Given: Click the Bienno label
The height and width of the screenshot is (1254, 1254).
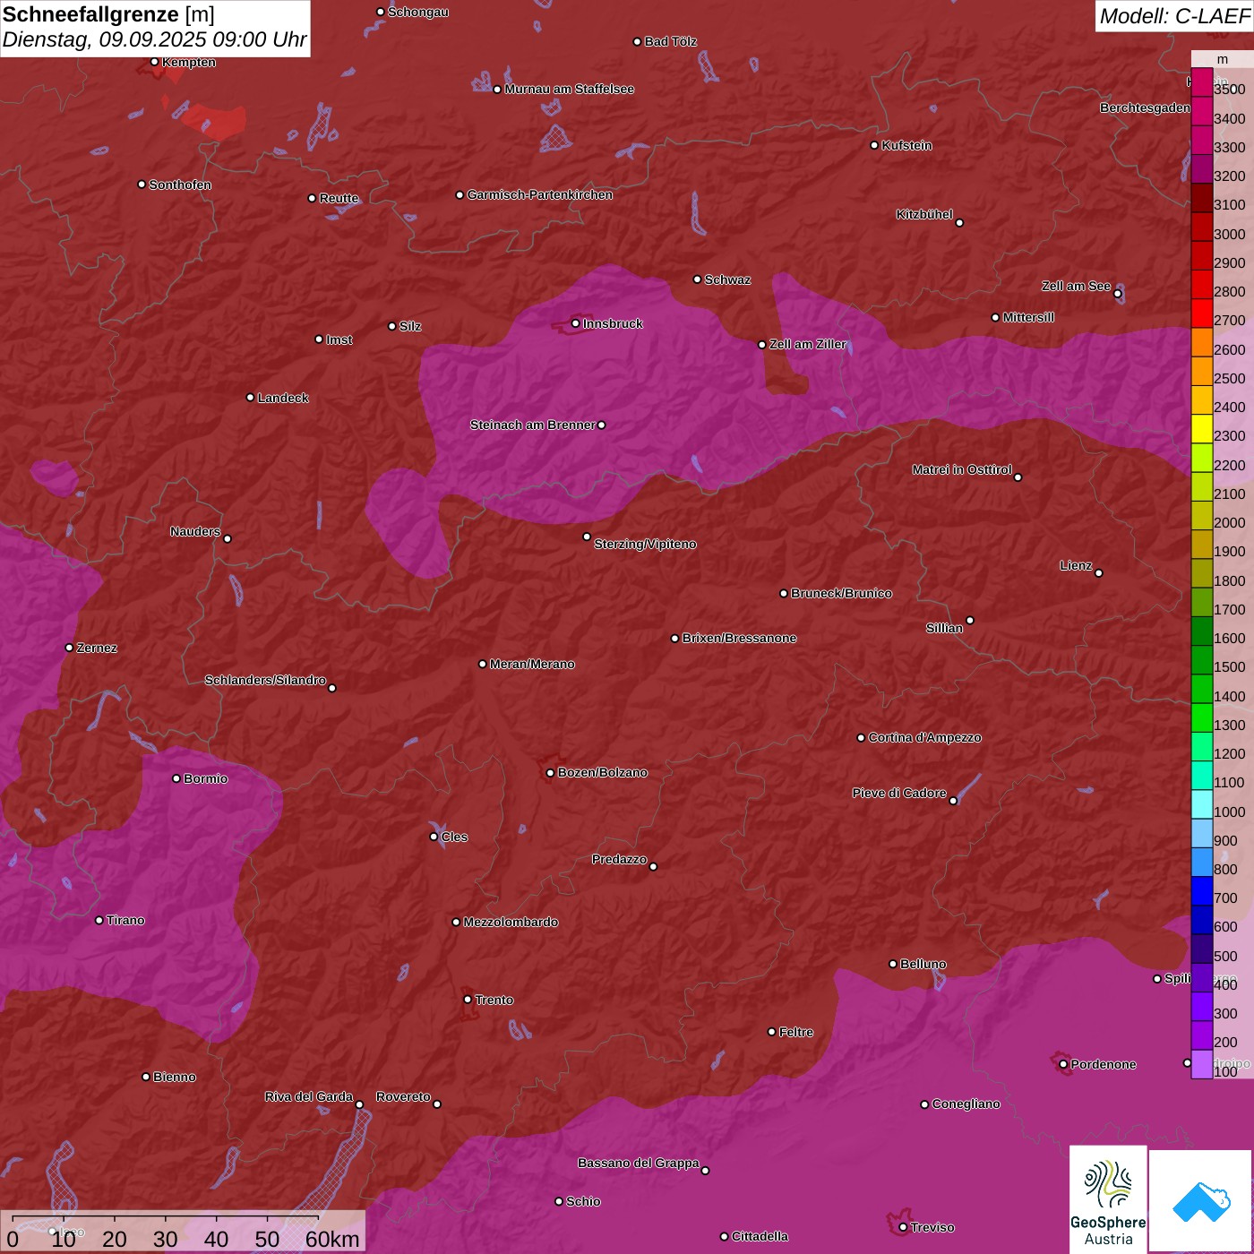Looking at the screenshot, I should (174, 1077).
